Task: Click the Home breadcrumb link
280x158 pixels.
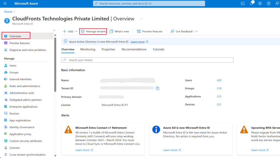Action: [8, 11]
